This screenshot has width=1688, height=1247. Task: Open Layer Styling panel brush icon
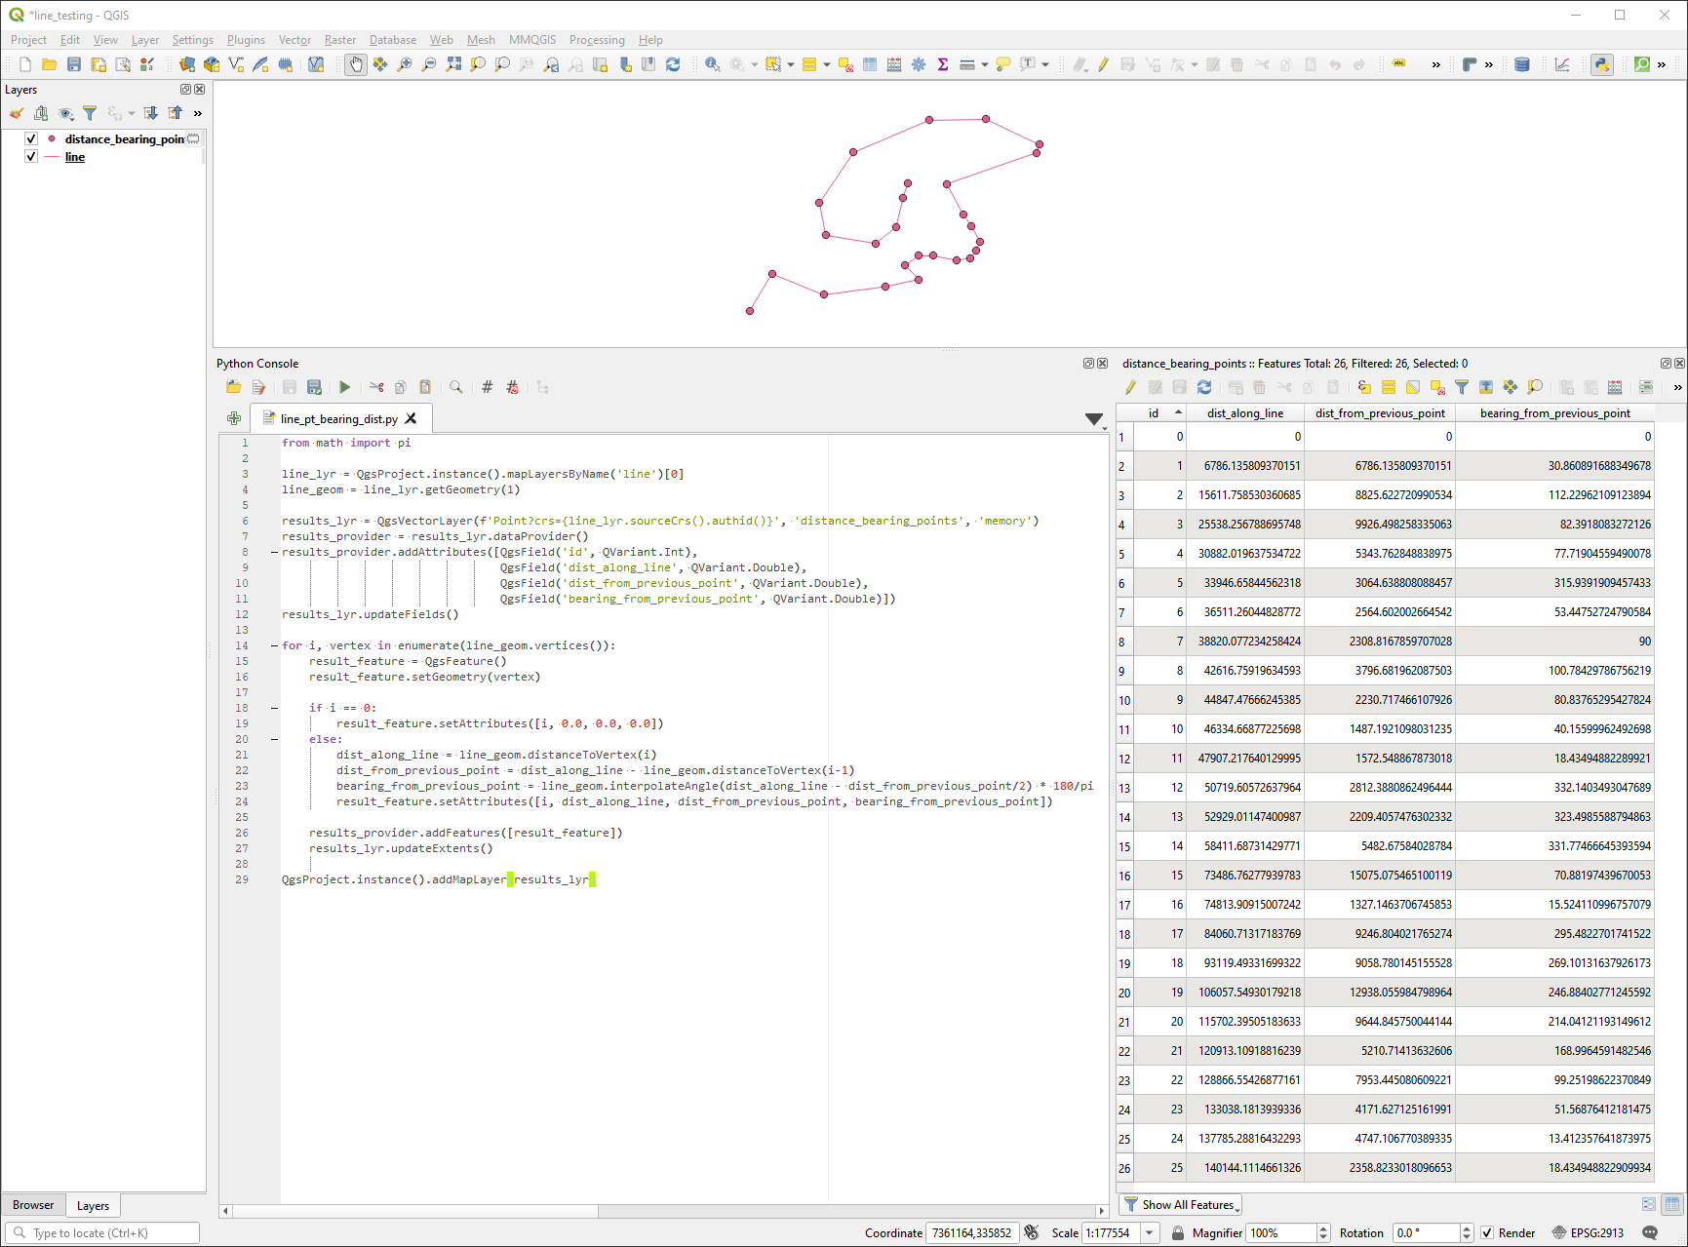pos(17,113)
